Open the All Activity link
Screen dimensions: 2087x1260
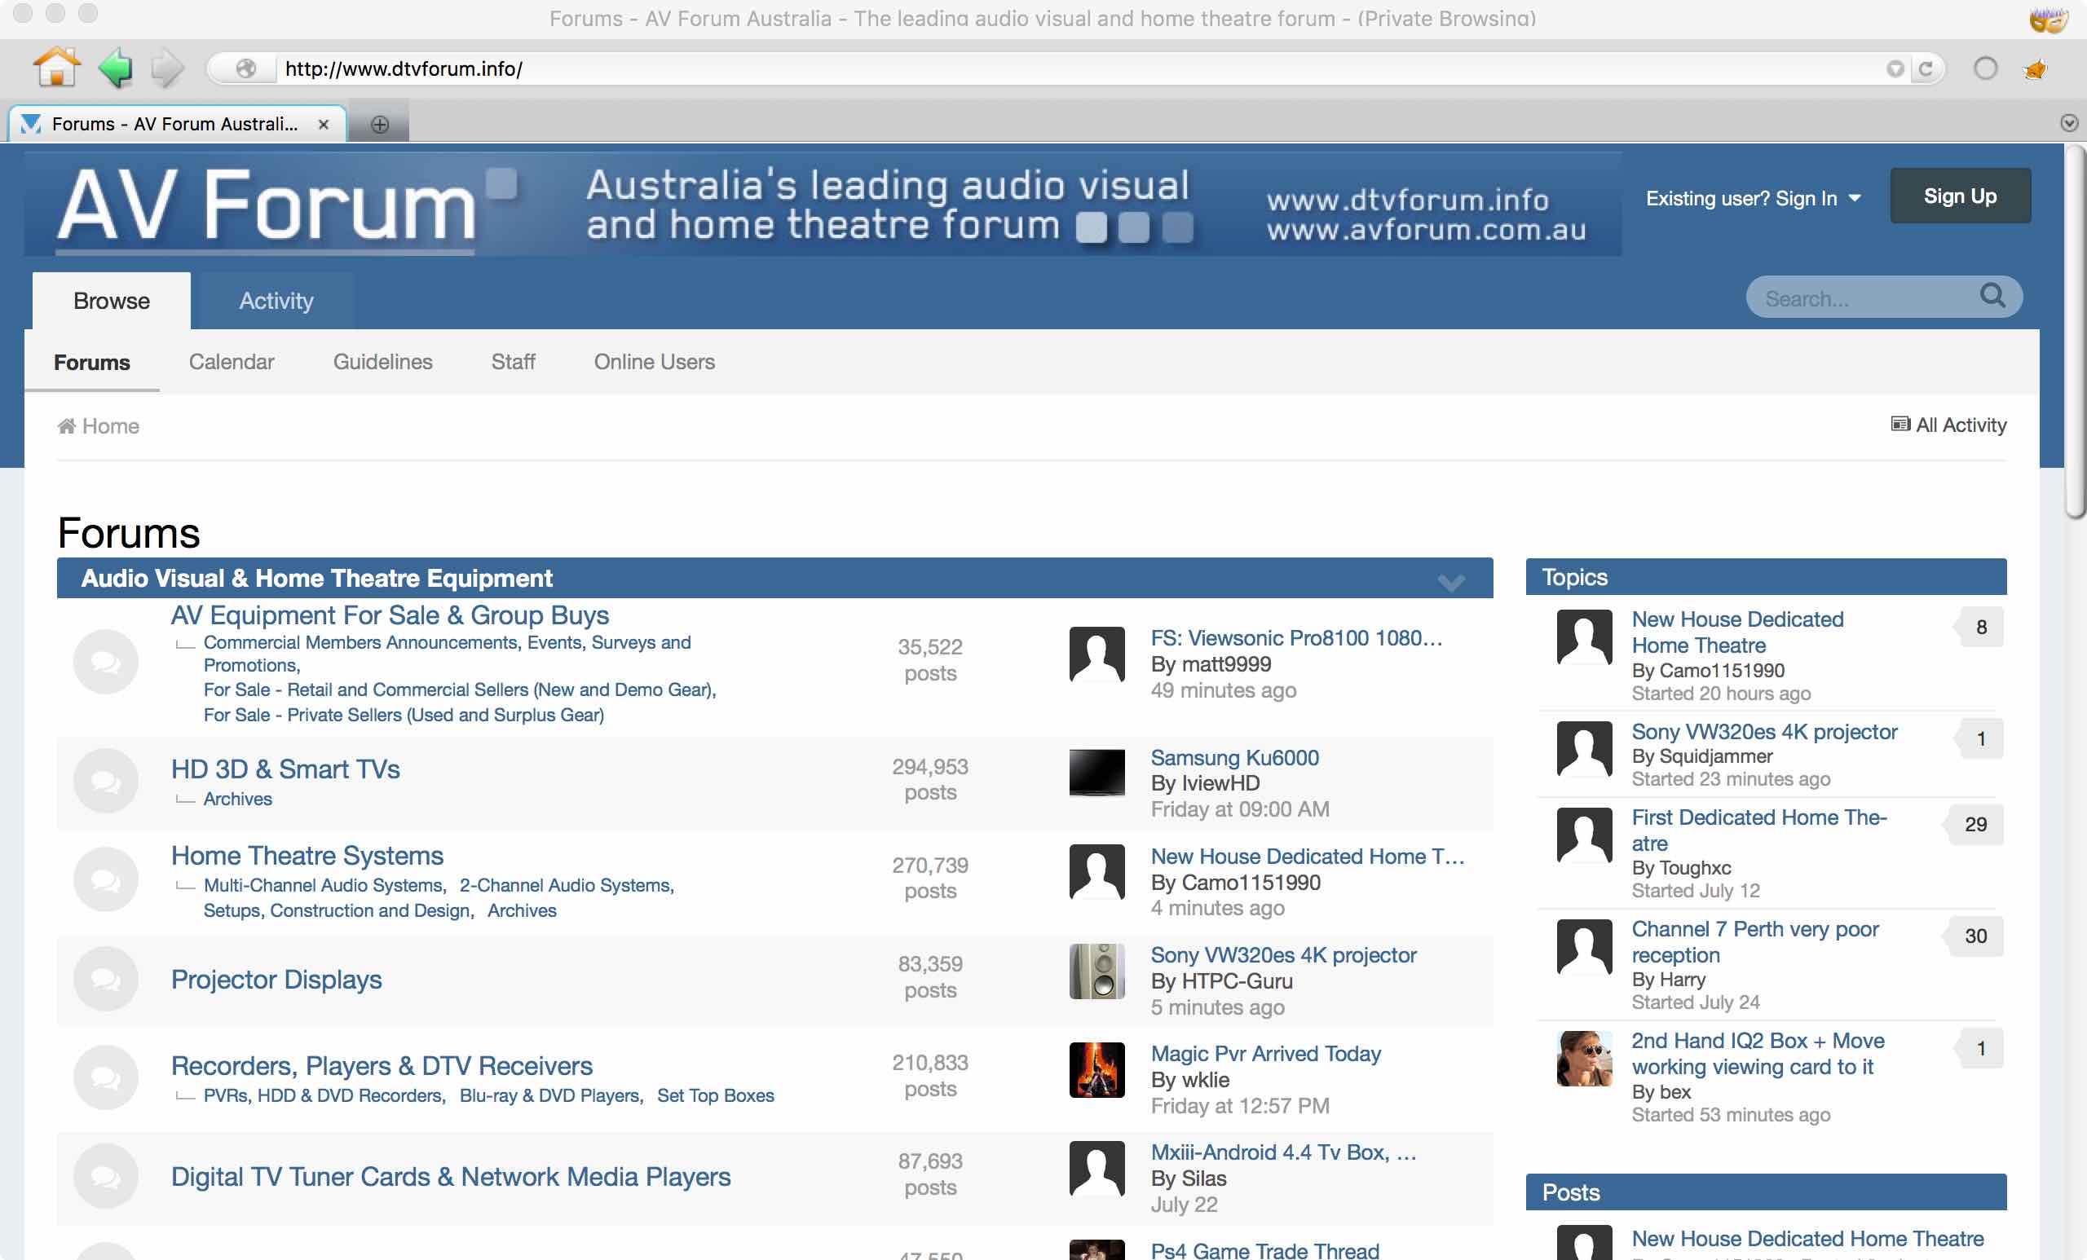[x=1948, y=425]
